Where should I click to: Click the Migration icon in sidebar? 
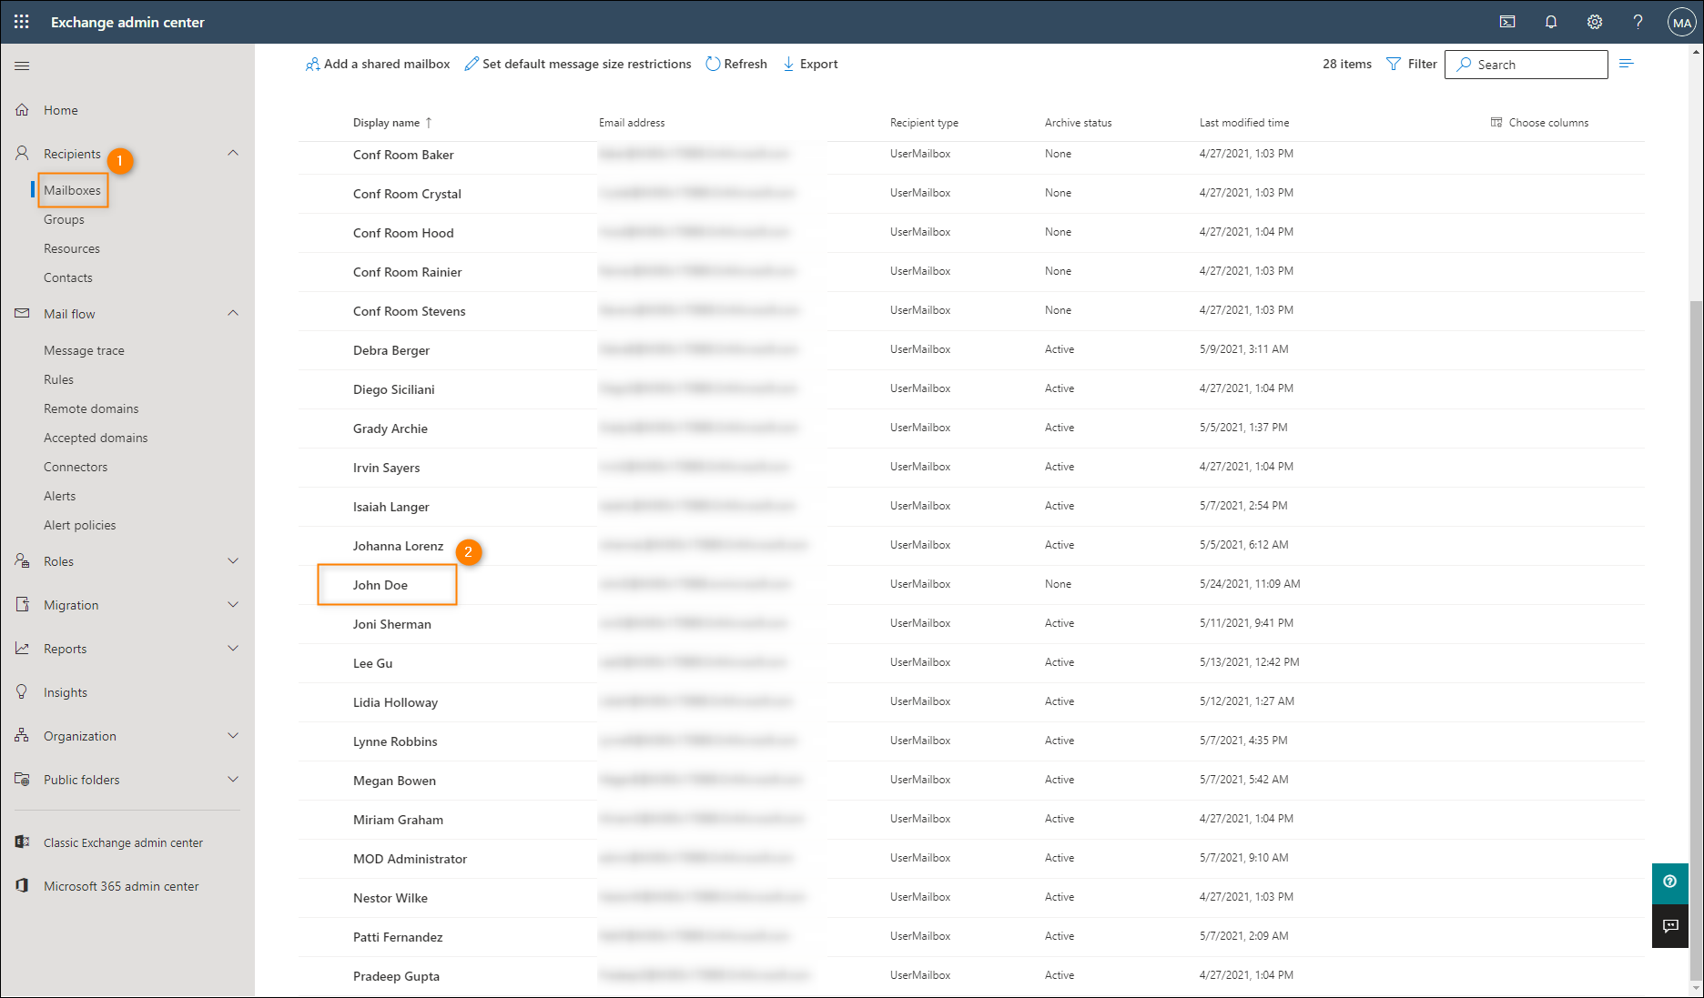(22, 604)
